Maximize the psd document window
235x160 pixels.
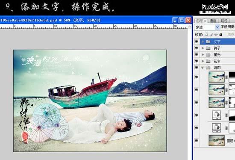click(x=182, y=20)
